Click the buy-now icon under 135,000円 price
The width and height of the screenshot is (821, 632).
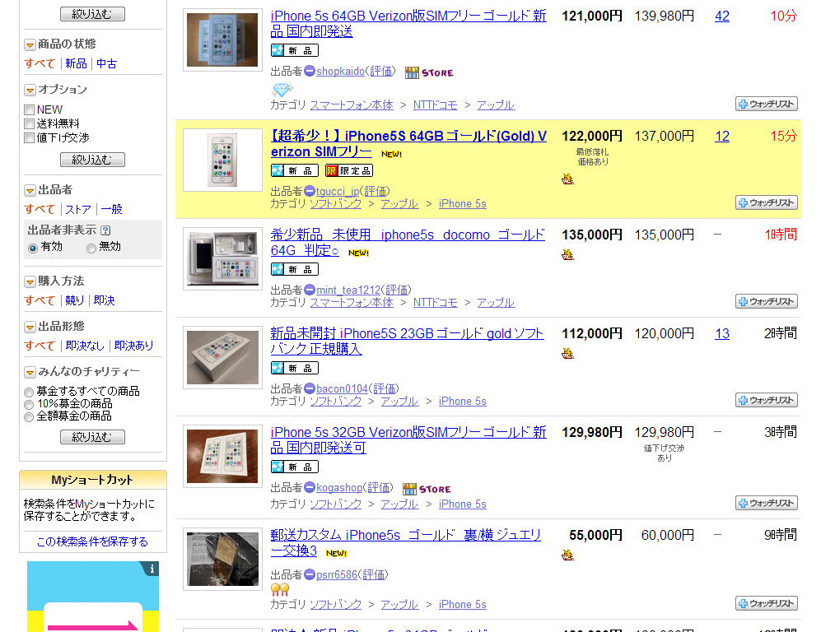click(567, 255)
